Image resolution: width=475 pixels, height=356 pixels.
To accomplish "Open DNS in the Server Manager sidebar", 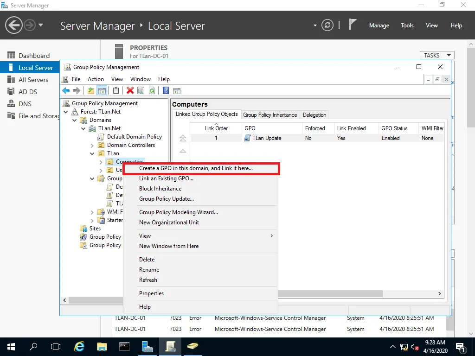I will 25,104.
